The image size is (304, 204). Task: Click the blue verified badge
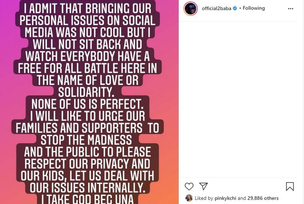235,8
